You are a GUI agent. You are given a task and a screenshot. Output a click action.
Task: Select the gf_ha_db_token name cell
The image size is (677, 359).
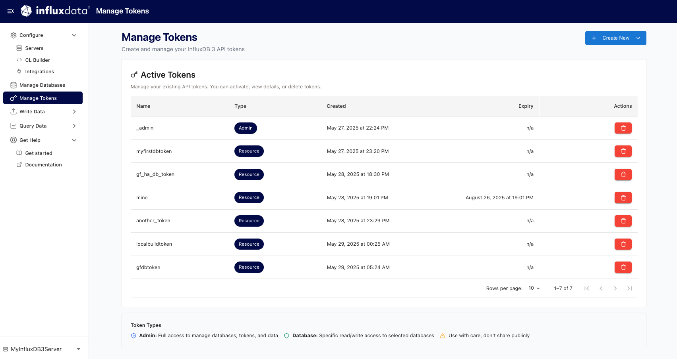tap(155, 174)
